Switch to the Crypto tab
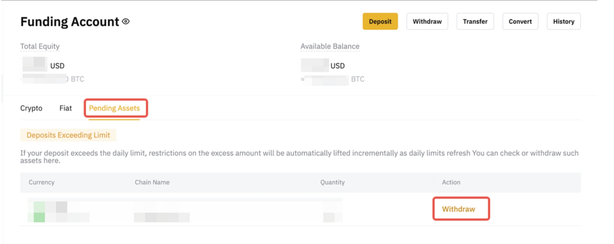This screenshot has width=614, height=244. pos(31,108)
